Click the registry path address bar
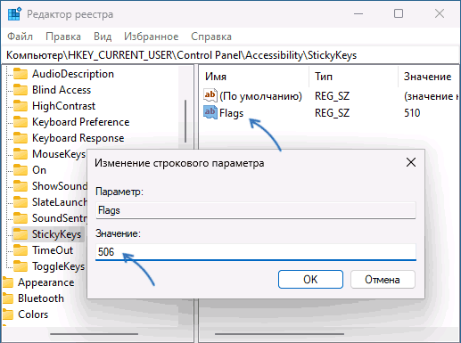 pyautogui.click(x=230, y=55)
